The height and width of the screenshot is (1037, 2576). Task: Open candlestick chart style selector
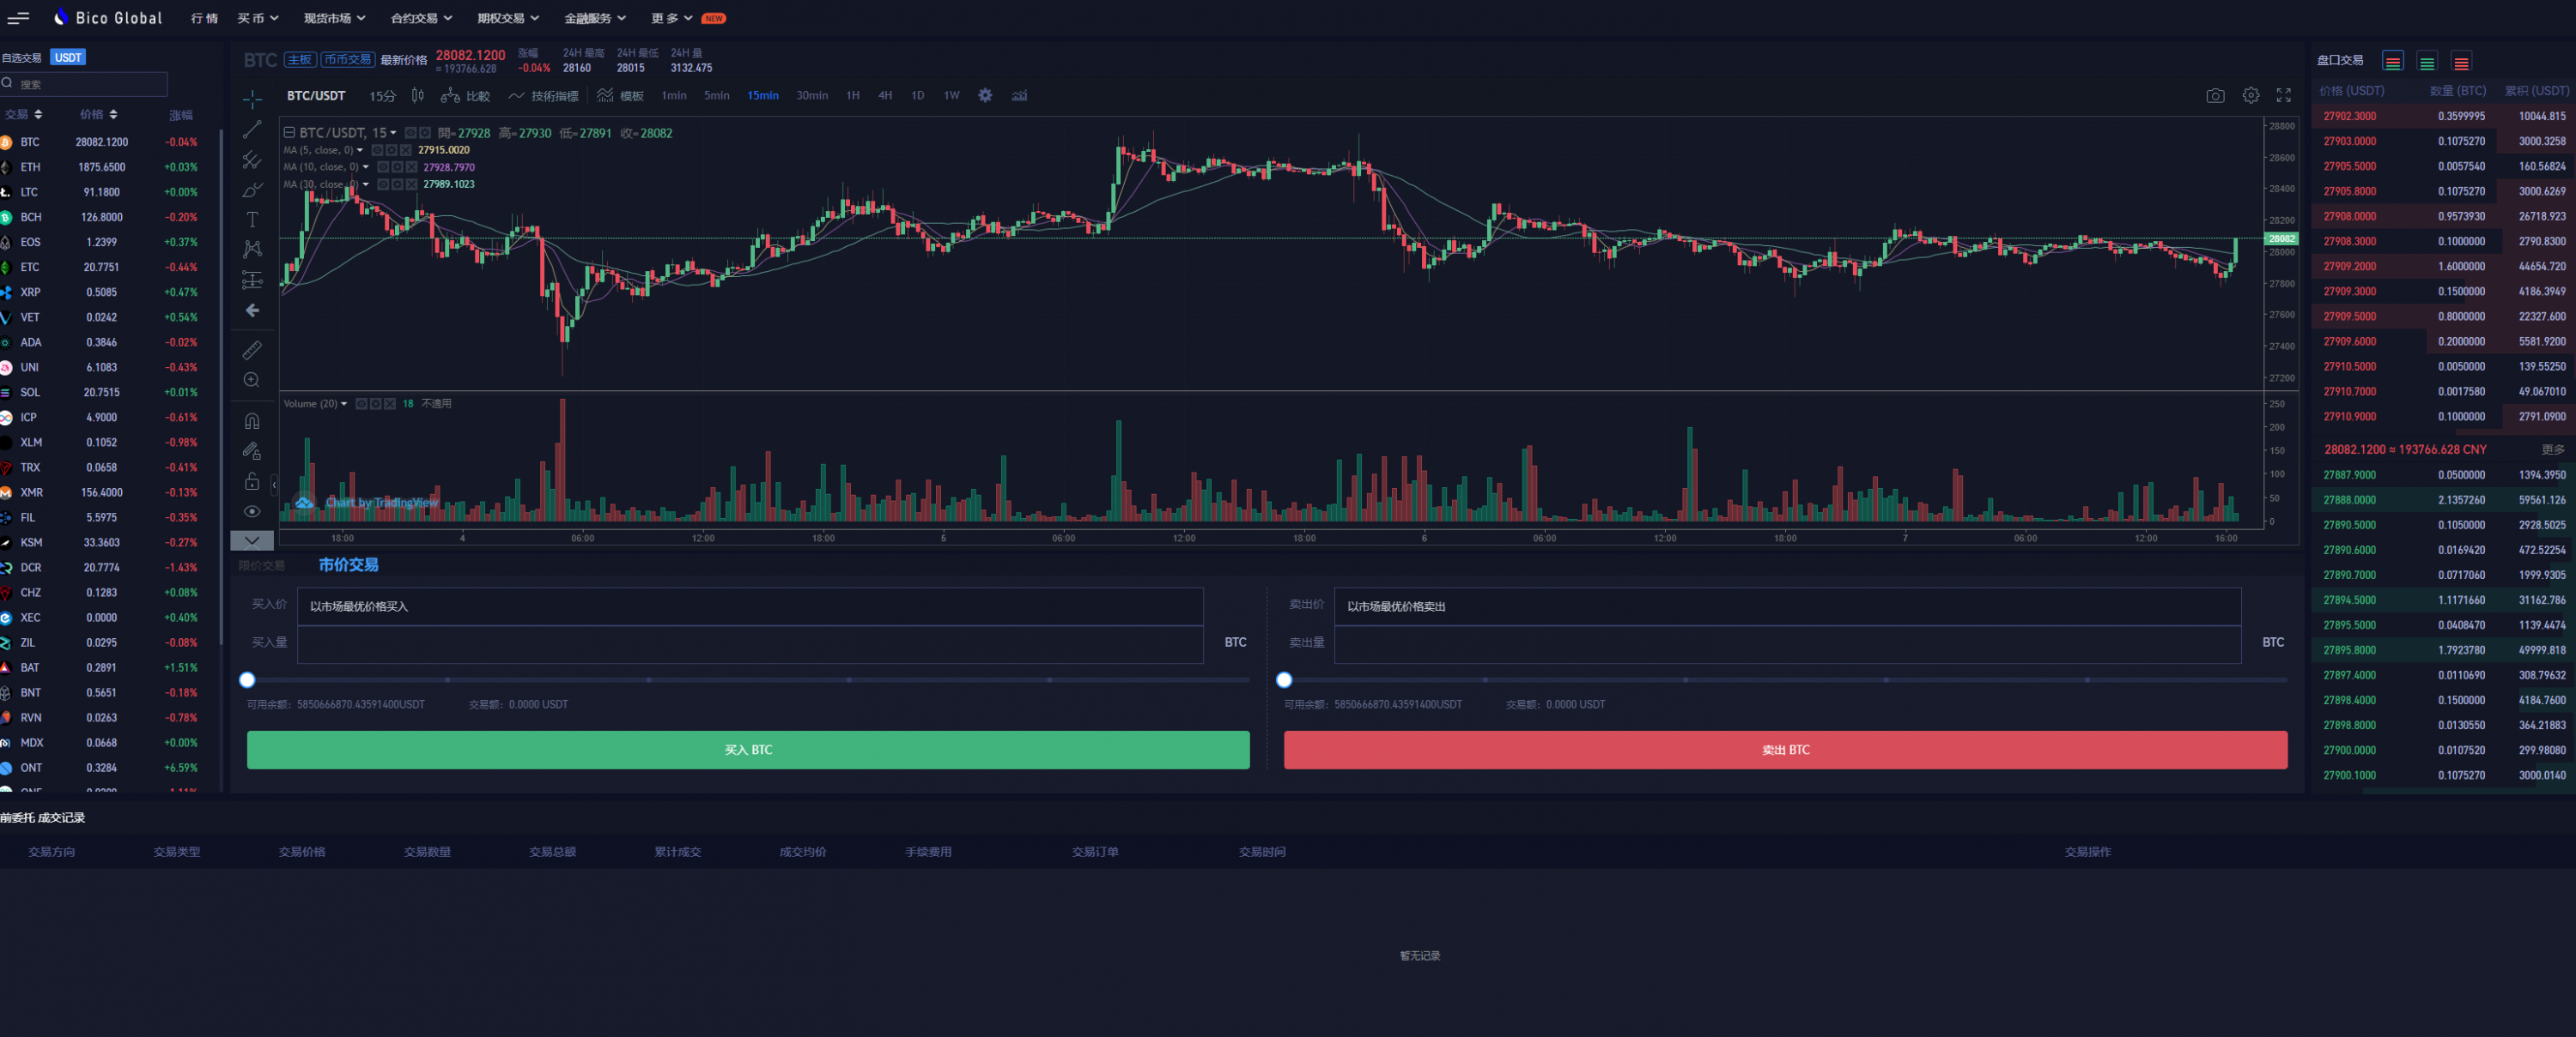click(418, 96)
